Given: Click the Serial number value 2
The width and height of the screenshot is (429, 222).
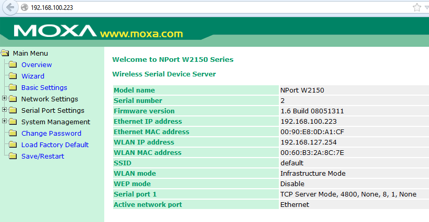Looking at the screenshot, I should (283, 101).
